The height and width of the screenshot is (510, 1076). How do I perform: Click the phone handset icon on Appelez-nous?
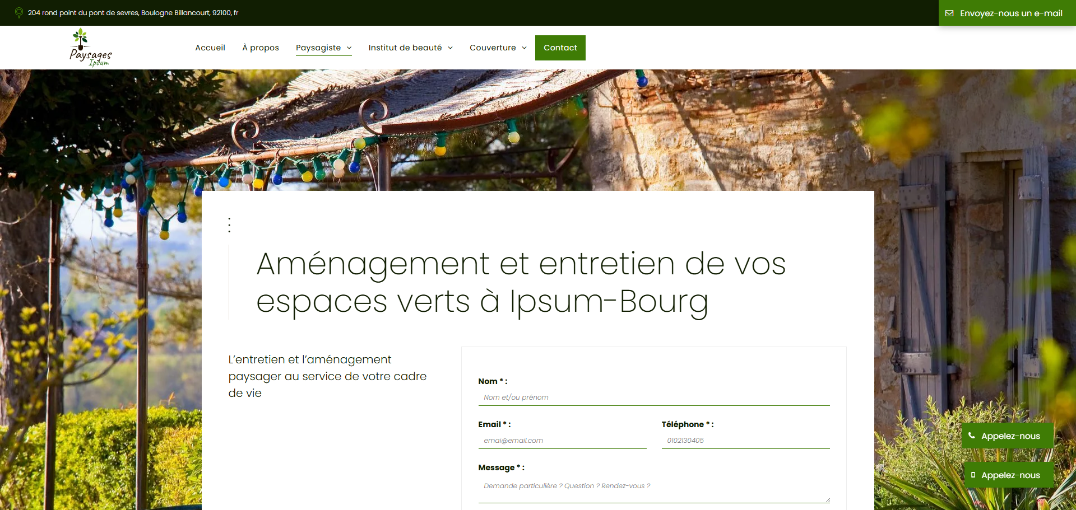[x=972, y=436]
